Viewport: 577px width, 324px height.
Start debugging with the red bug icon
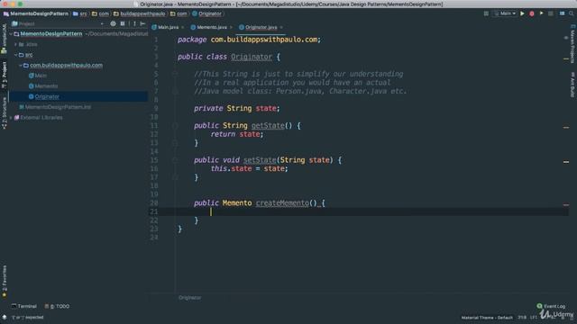[x=532, y=13]
